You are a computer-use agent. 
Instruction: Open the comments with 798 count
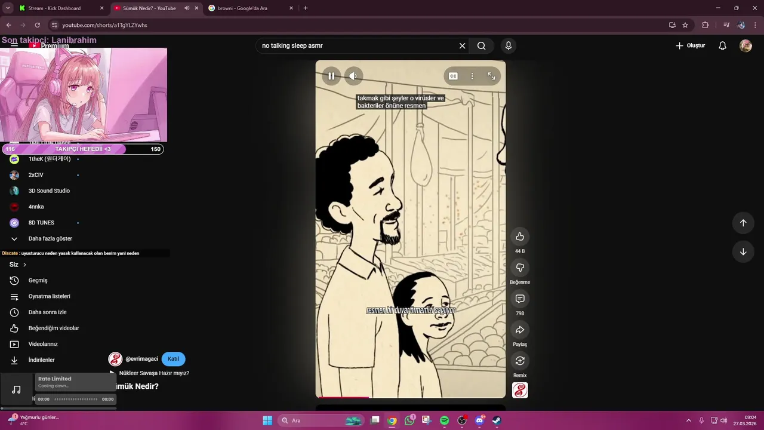[520, 299]
